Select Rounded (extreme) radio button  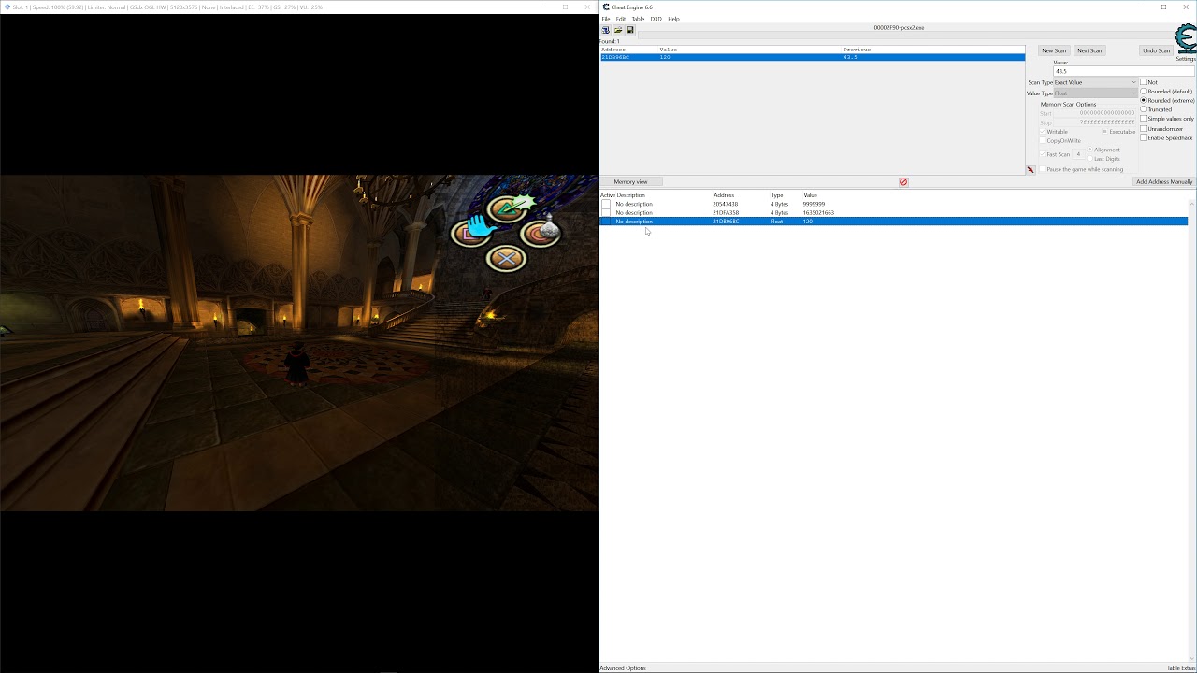[1143, 100]
